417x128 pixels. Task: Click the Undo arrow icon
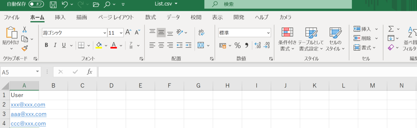65,5
